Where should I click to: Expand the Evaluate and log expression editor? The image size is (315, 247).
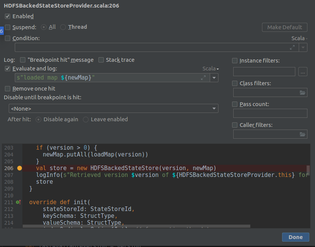pyautogui.click(x=203, y=78)
